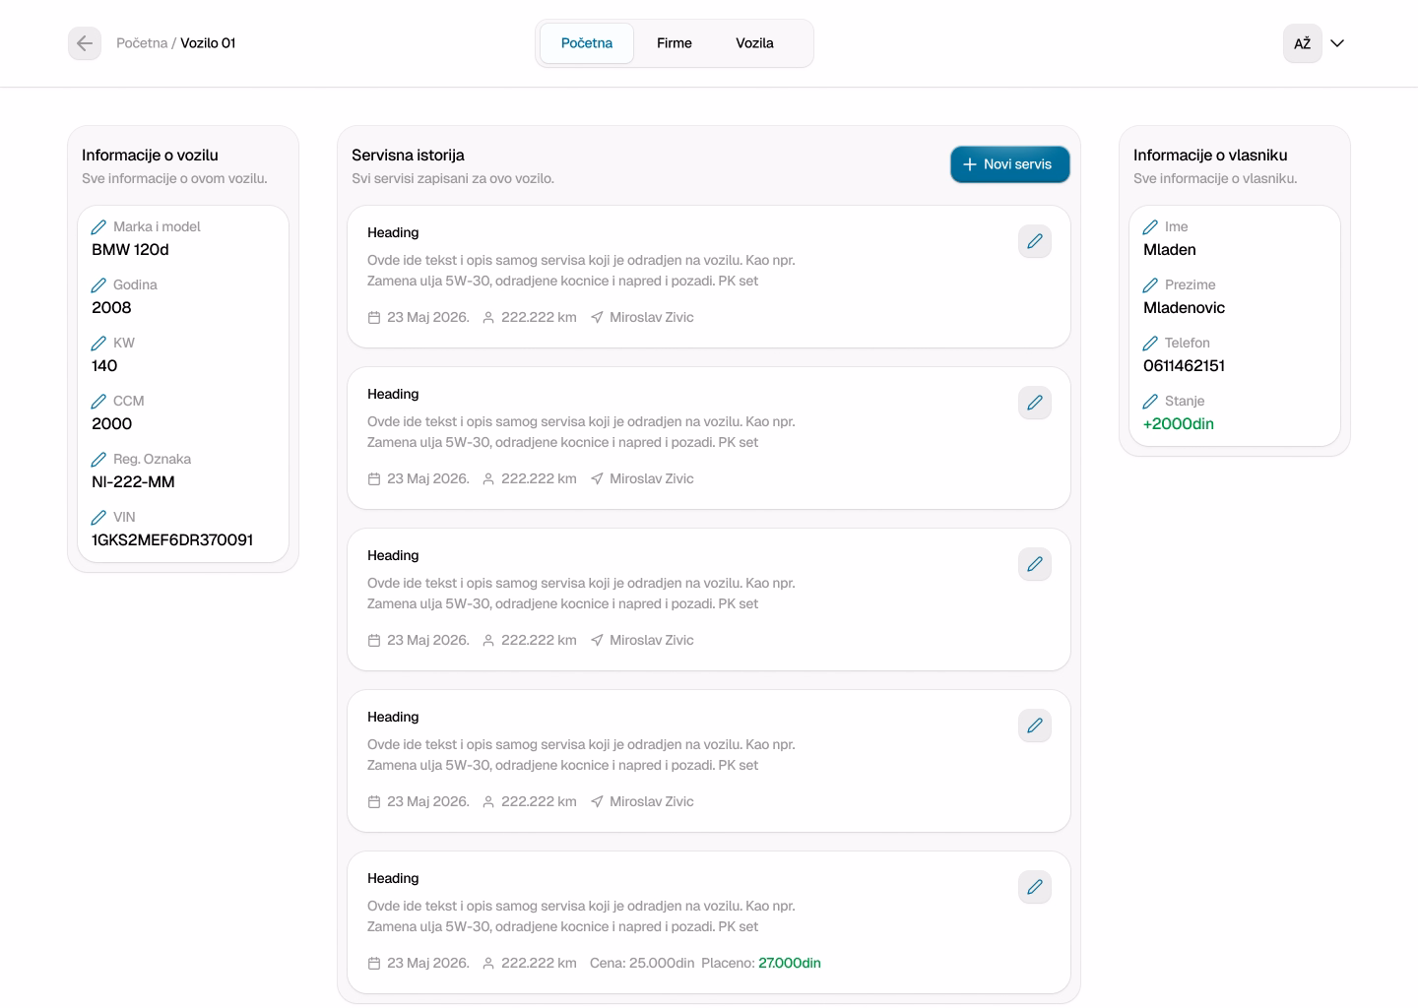This screenshot has width=1418, height=1008.
Task: Click Miroslav Zivic in second service card
Action: 652,479
